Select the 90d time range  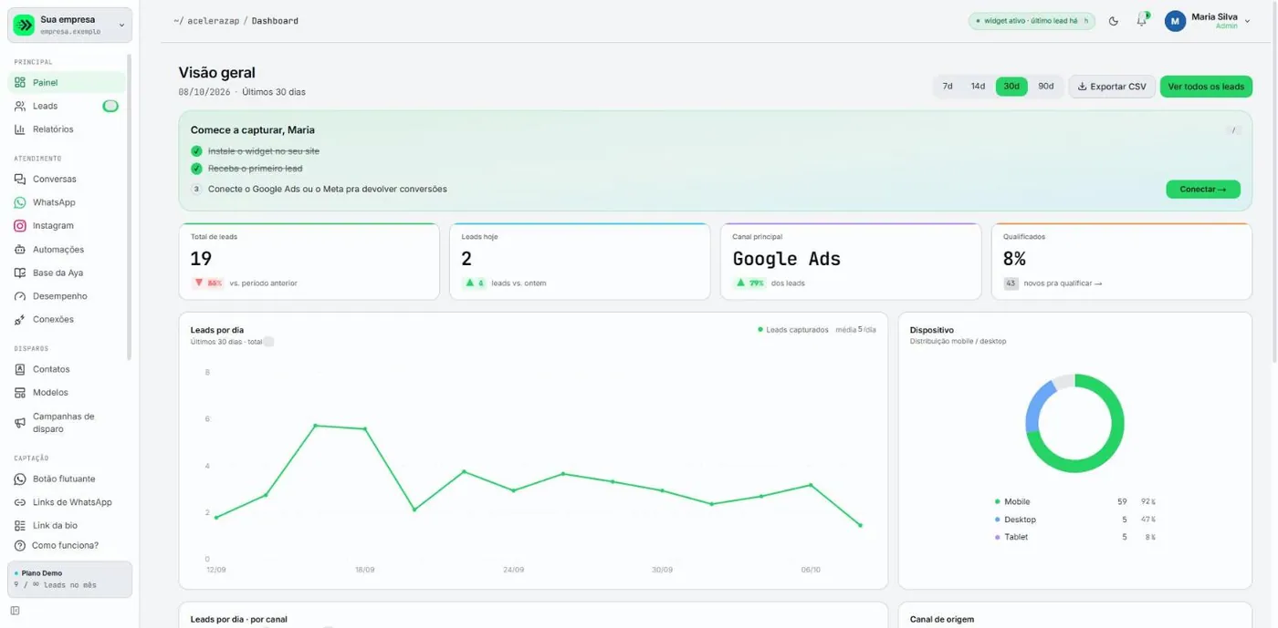[x=1045, y=87]
